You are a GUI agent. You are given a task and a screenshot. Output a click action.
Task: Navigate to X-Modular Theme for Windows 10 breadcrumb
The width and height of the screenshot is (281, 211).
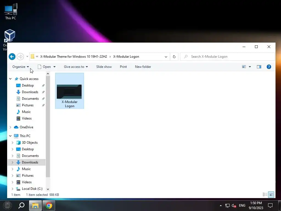(74, 57)
